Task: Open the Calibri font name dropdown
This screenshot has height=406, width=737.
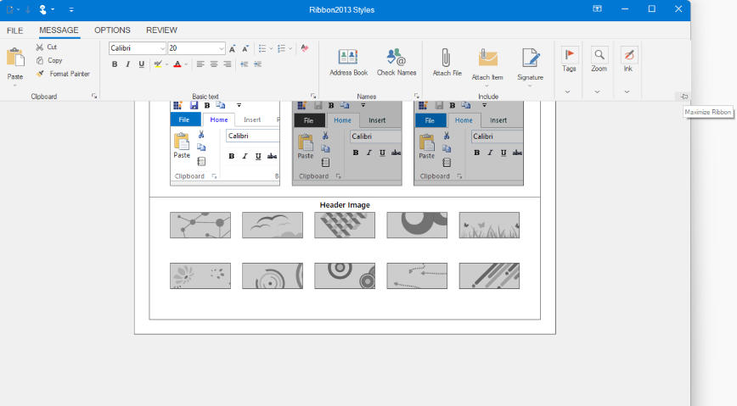Action: coord(161,48)
